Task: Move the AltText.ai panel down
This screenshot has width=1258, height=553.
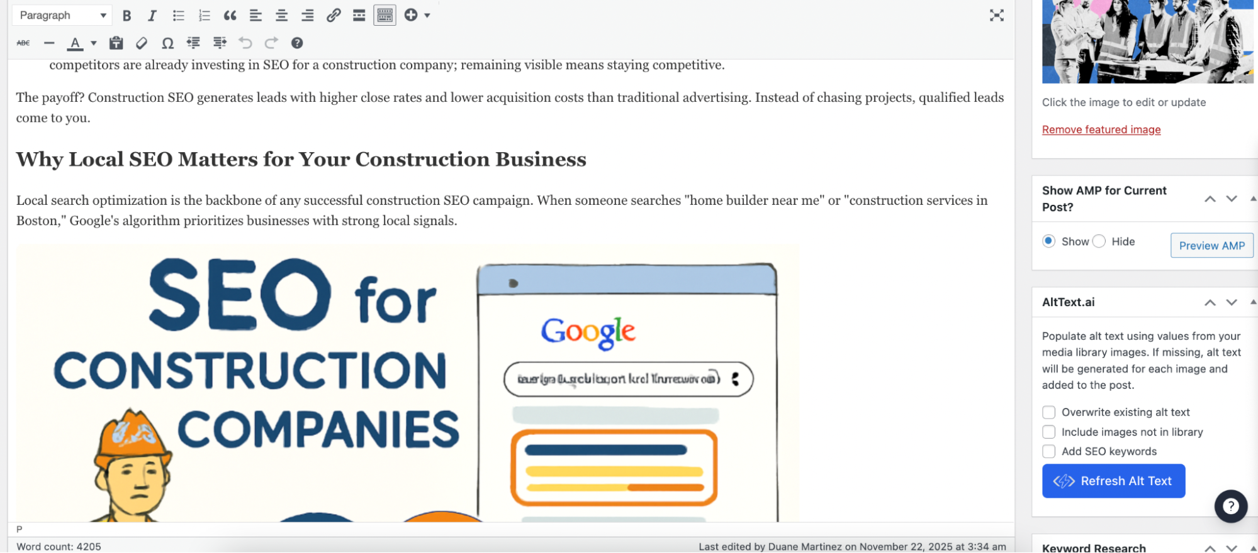Action: point(1232,302)
